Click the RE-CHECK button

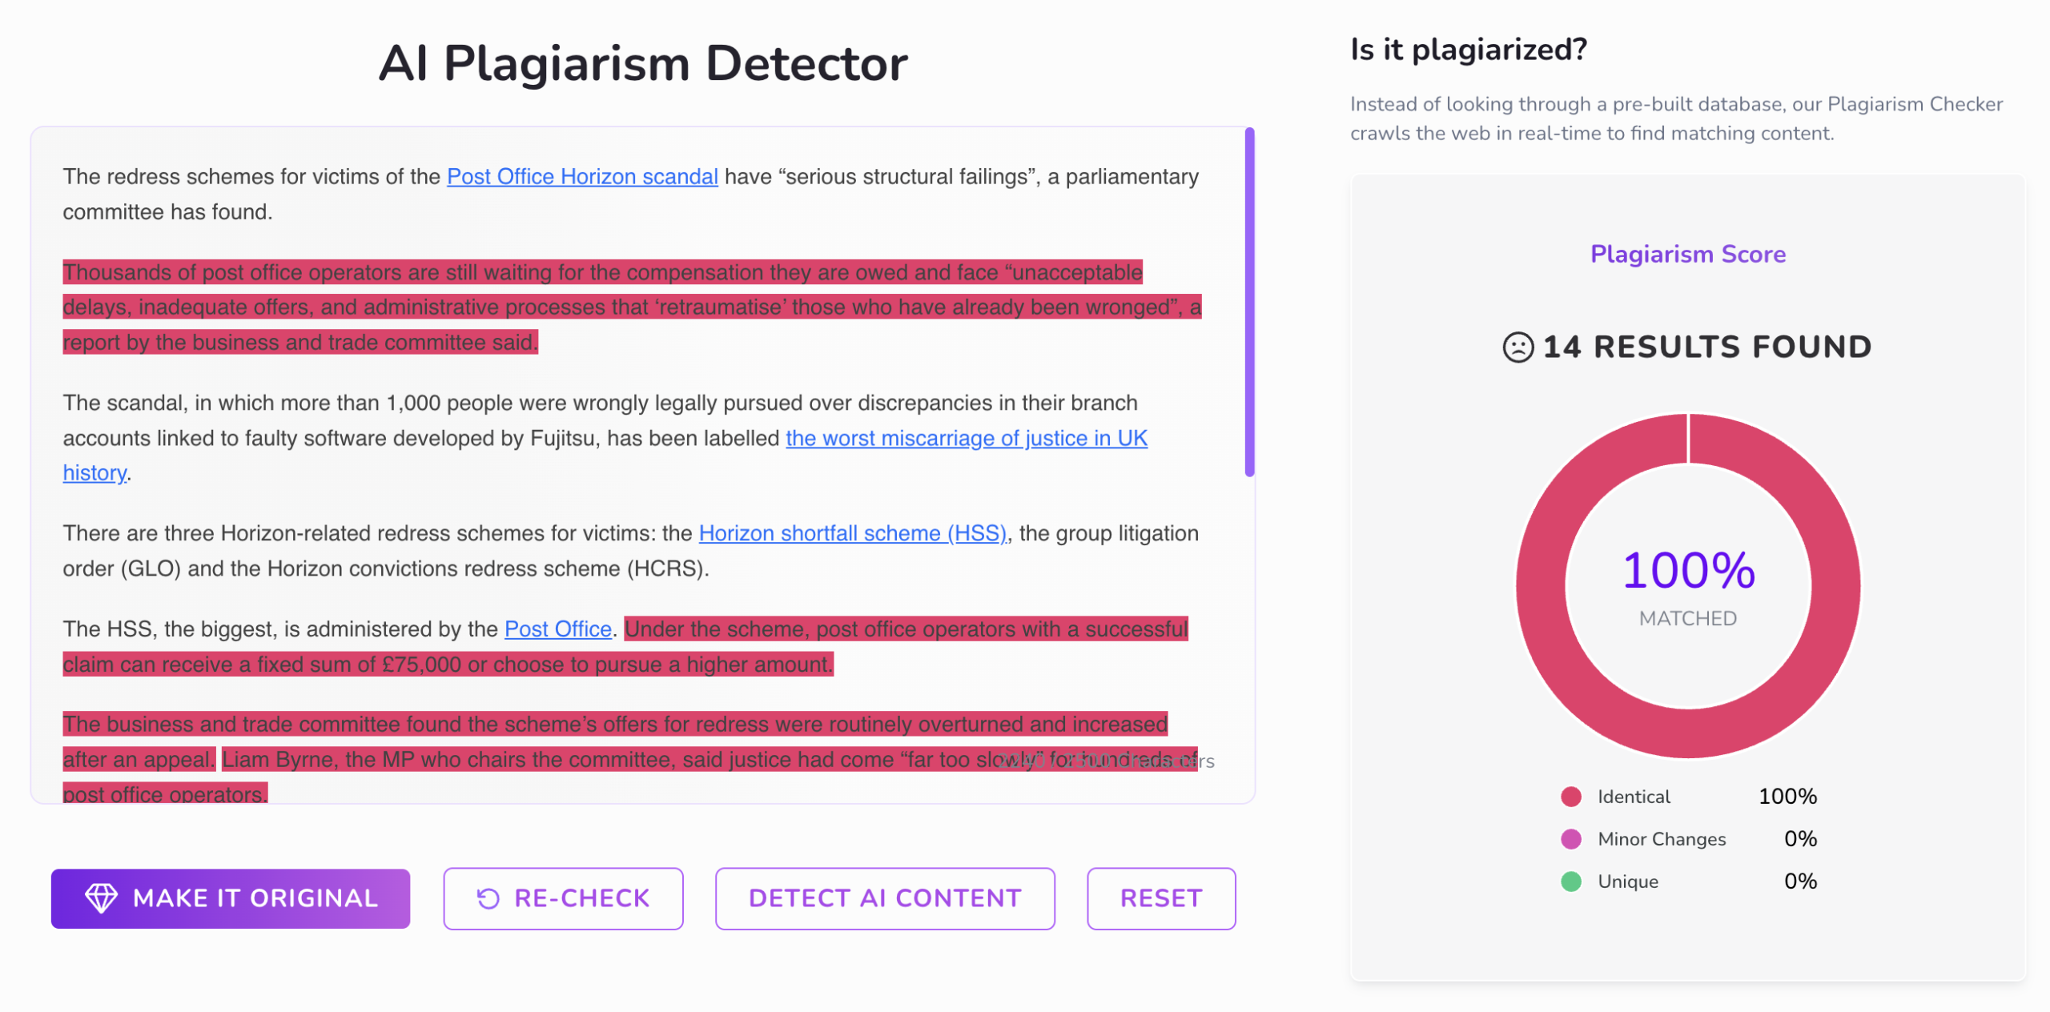pyautogui.click(x=563, y=898)
